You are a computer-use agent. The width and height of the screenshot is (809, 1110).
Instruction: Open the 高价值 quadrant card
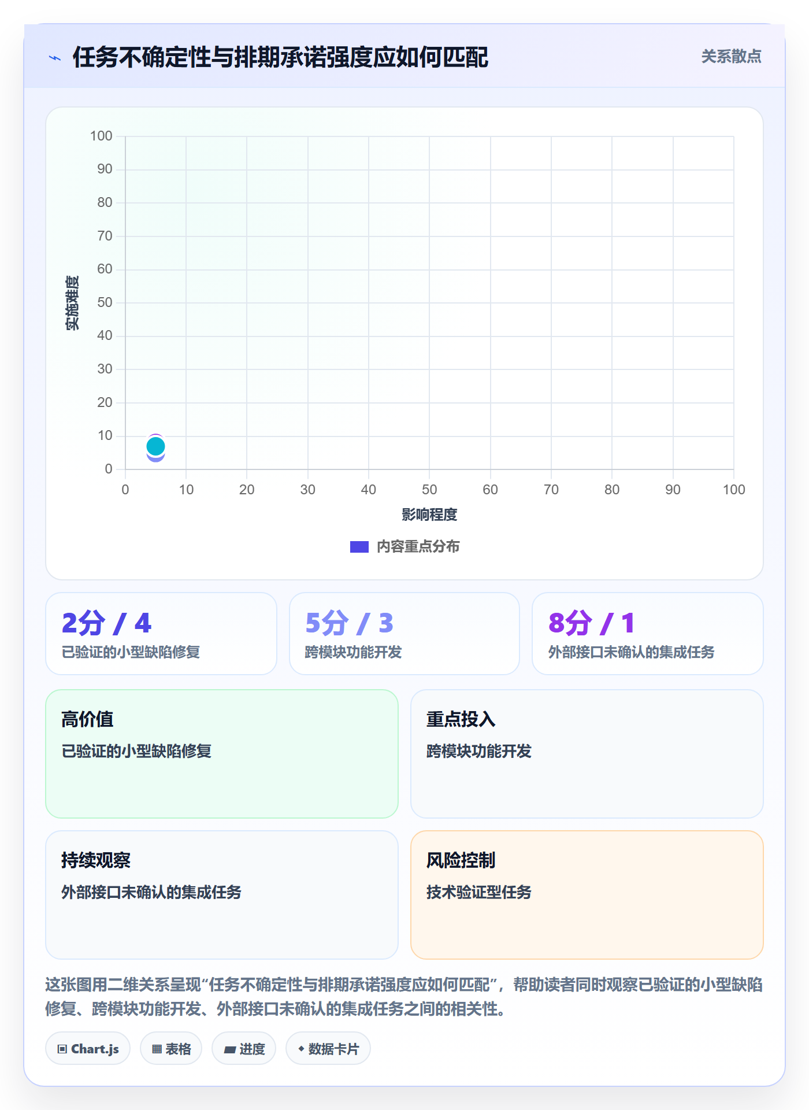click(x=222, y=754)
